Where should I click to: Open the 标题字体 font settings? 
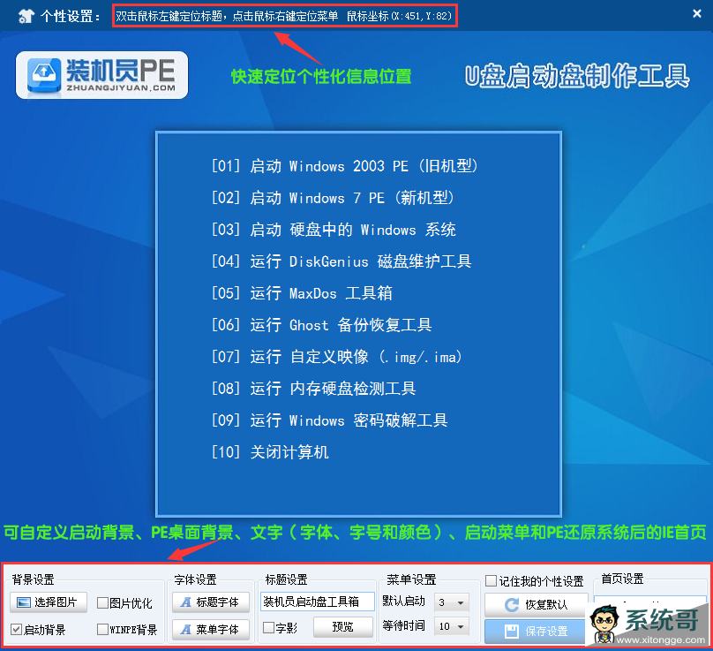[211, 602]
